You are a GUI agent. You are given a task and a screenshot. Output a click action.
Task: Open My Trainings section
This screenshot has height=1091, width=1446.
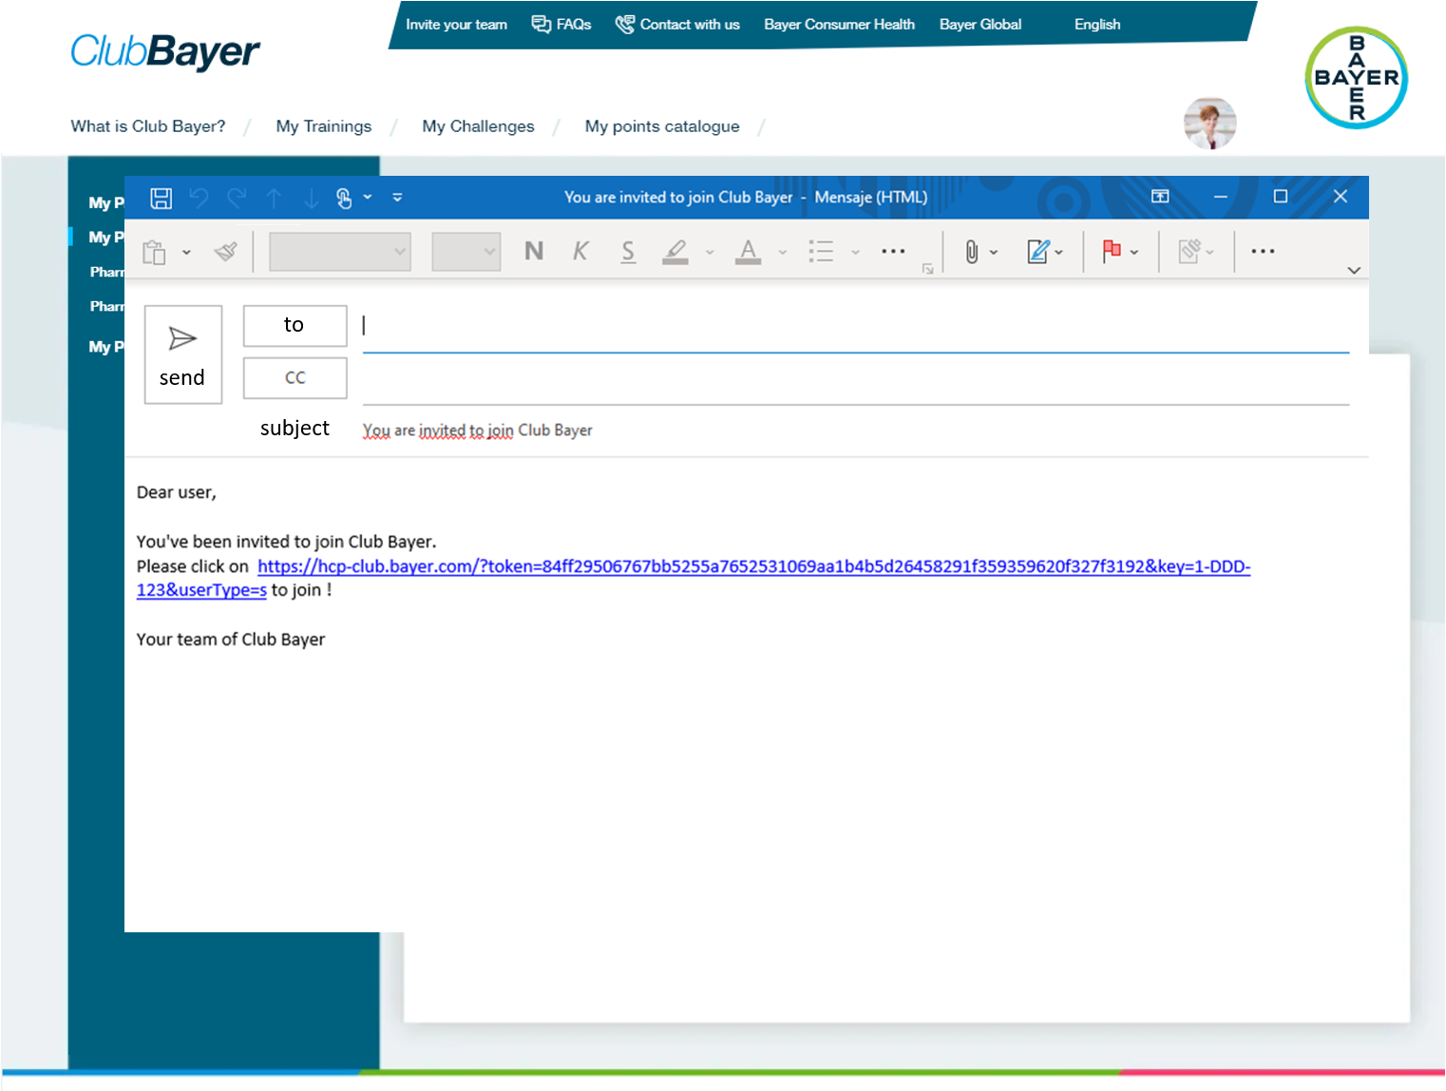[324, 126]
